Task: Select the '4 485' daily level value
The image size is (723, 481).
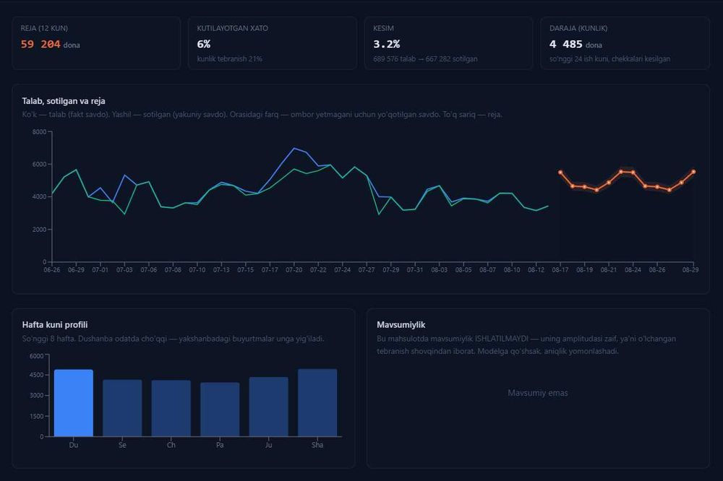Action: tap(566, 44)
